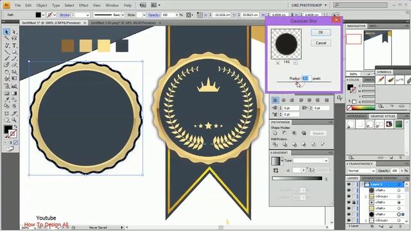The height and width of the screenshot is (231, 411).
Task: Select the Artboard tool
Action: click(x=6, y=114)
